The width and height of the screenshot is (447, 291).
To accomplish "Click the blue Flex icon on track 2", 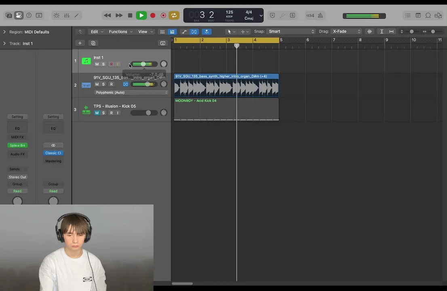I will point(125,84).
